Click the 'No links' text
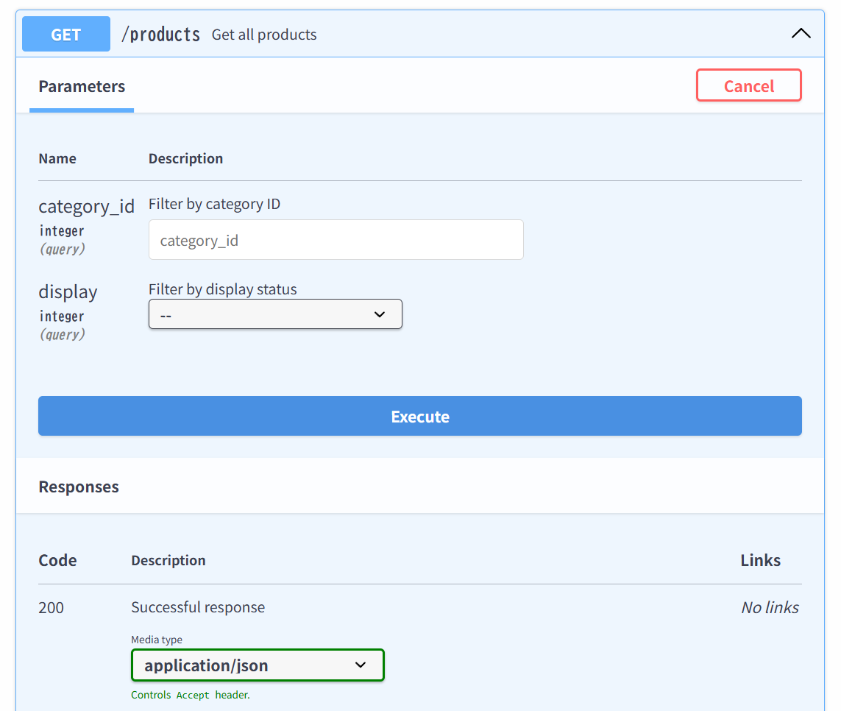841x711 pixels. click(x=770, y=608)
